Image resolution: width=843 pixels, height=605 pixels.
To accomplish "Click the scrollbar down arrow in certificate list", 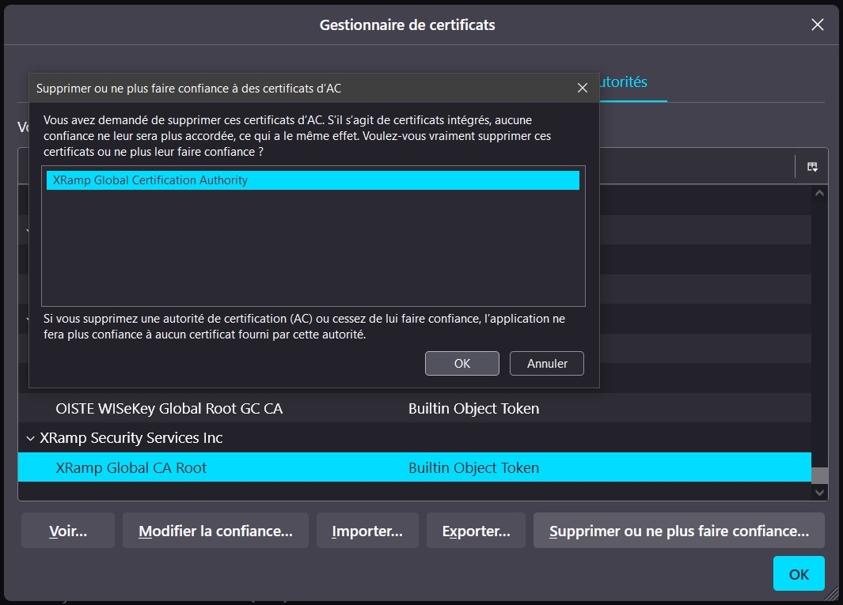I will 819,492.
